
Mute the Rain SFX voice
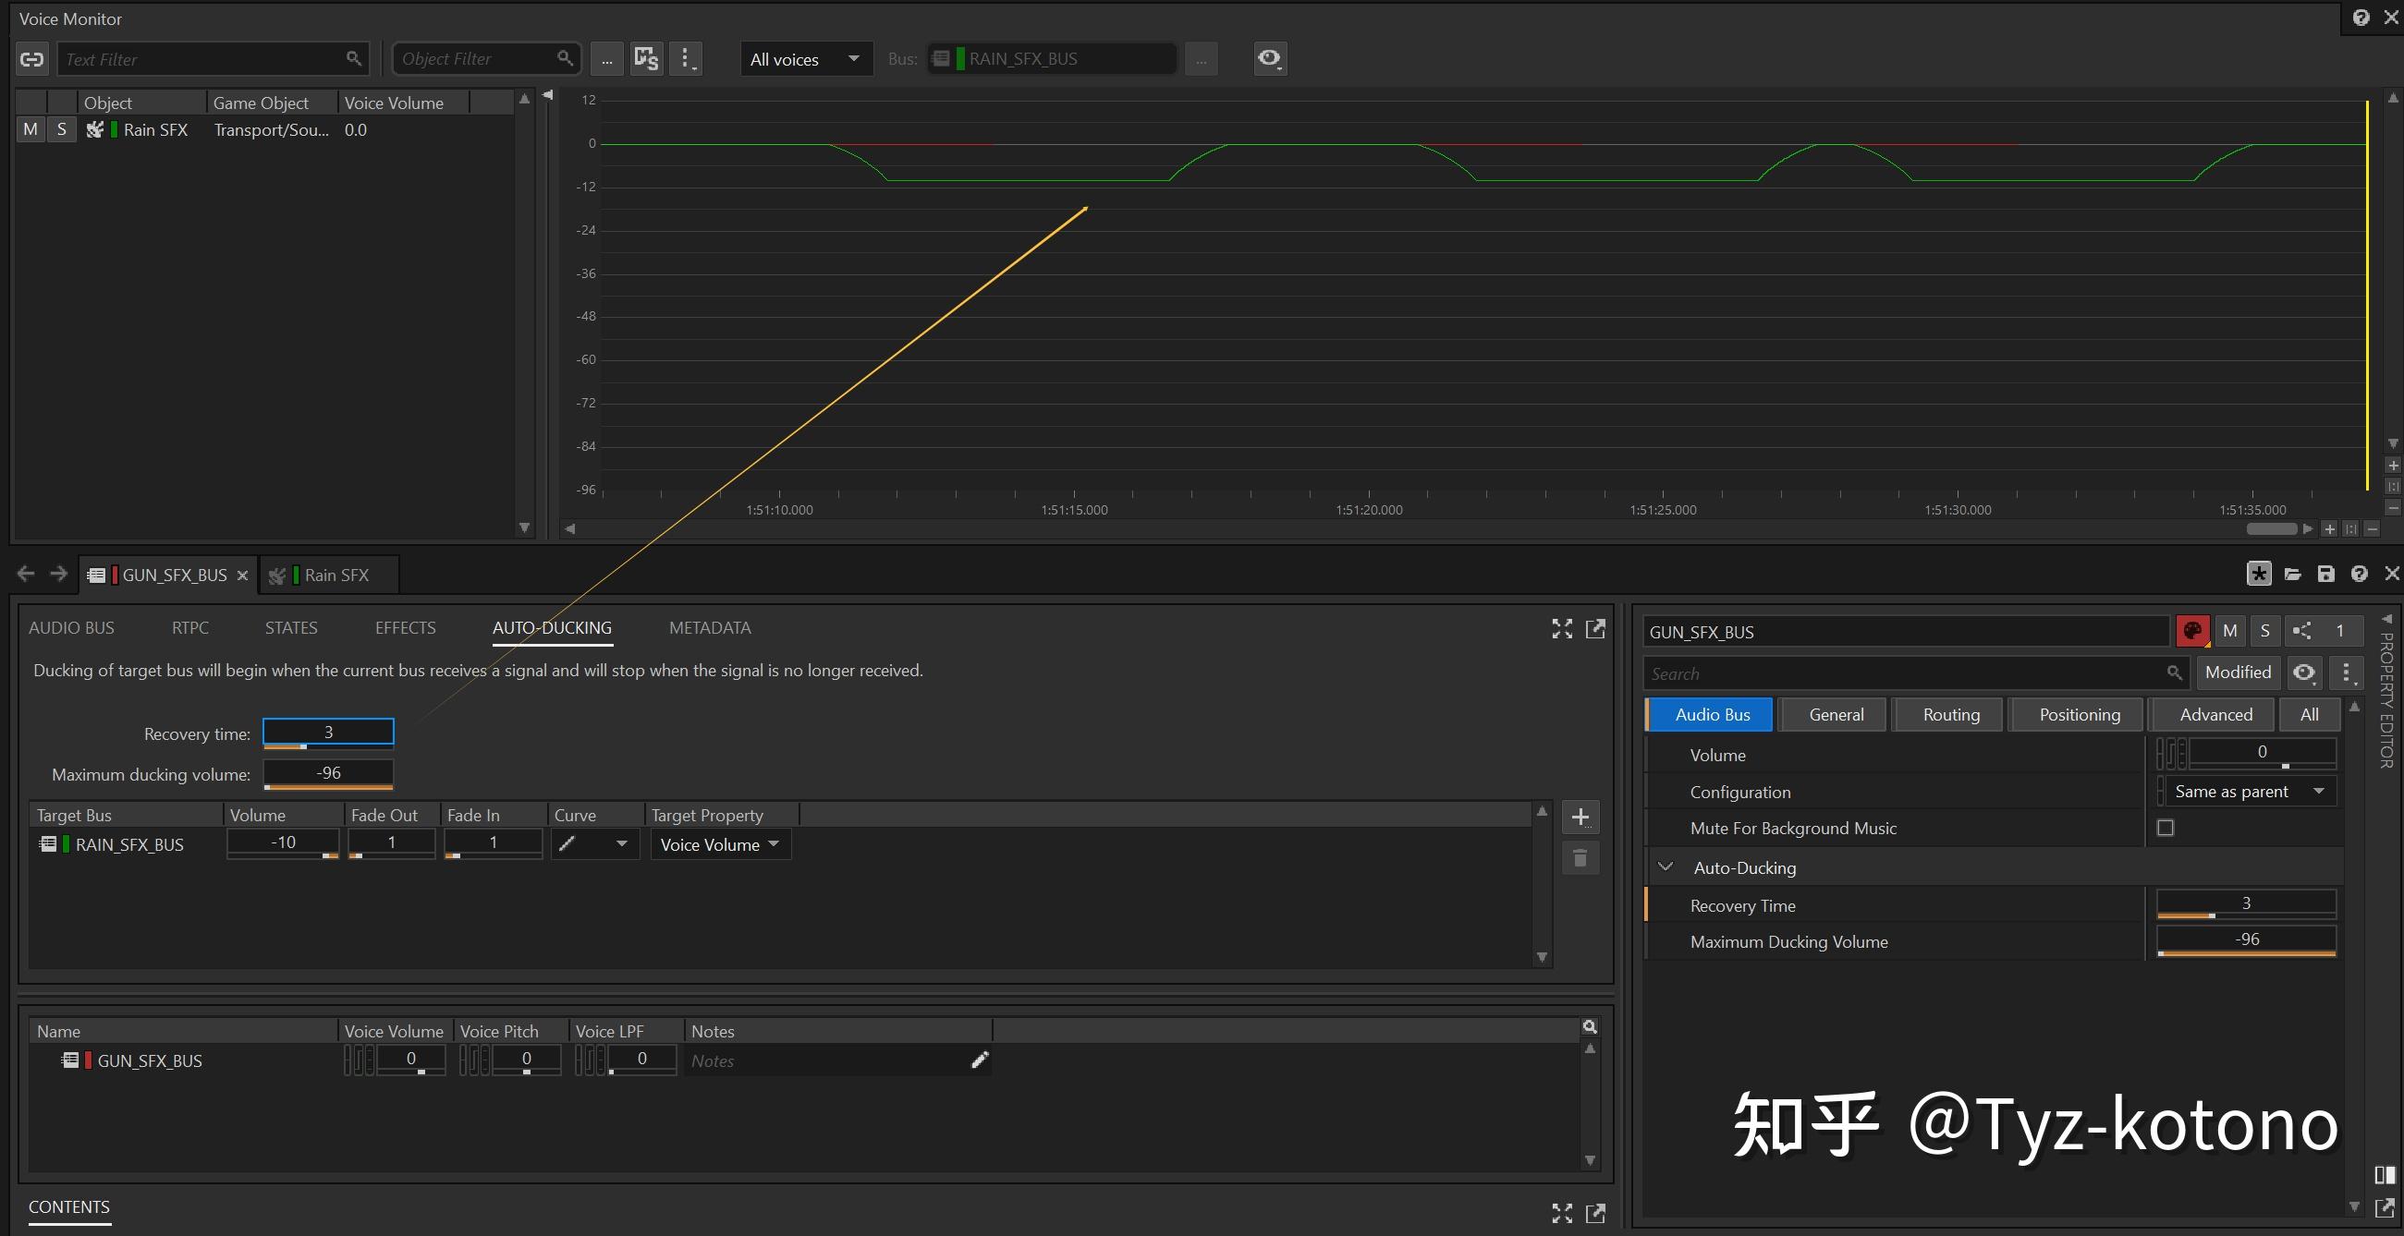pyautogui.click(x=31, y=129)
